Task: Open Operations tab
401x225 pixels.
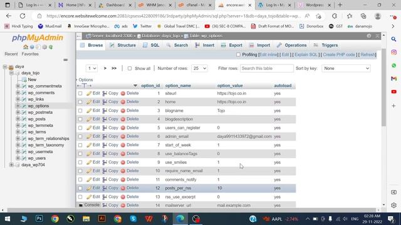Action: (291, 45)
